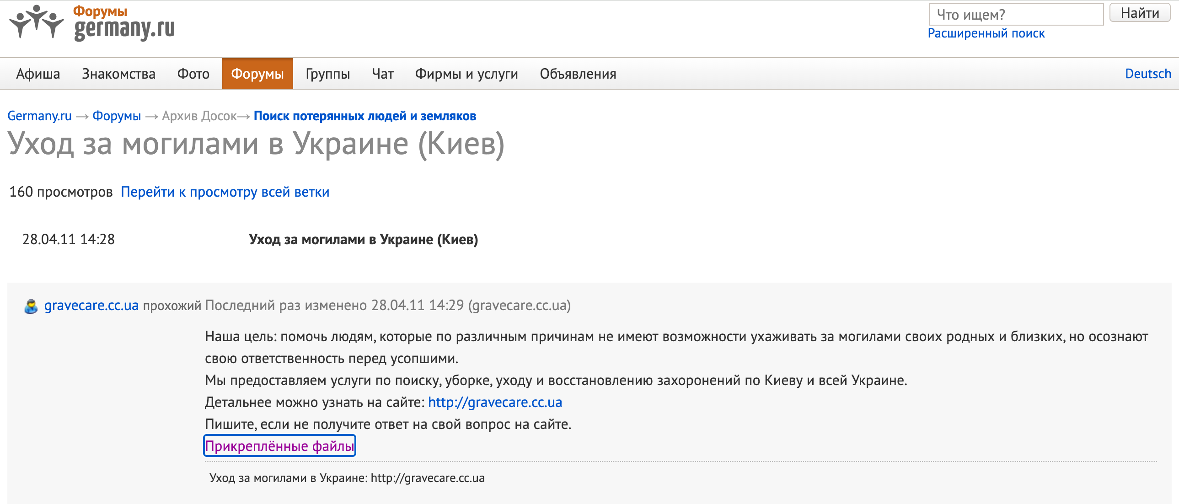Open http://gravecare.cc.ua link in post body
Image resolution: width=1179 pixels, height=504 pixels.
point(495,402)
